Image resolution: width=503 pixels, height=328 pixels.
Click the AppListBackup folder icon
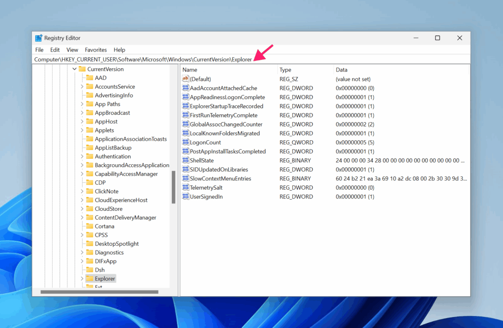click(x=89, y=148)
